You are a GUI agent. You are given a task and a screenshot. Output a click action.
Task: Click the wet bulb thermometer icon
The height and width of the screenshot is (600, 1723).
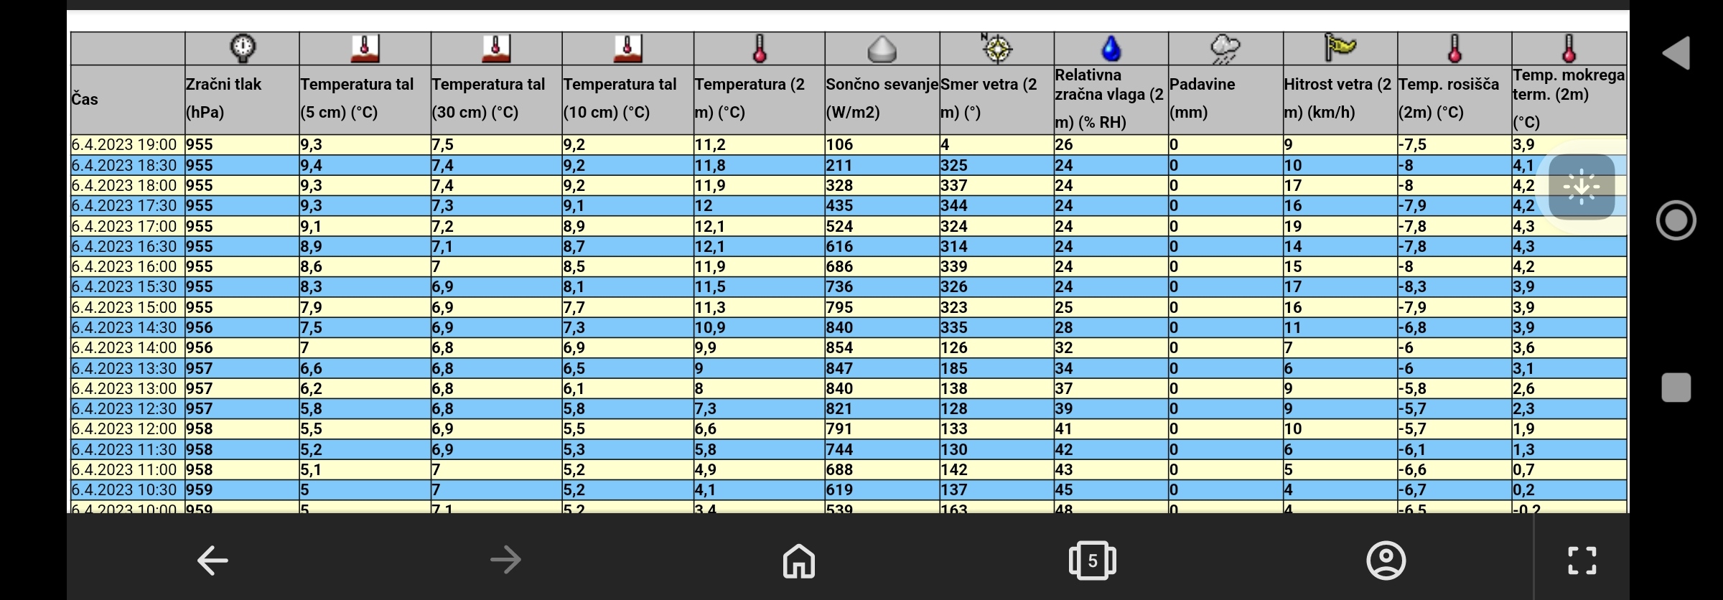point(1569,48)
